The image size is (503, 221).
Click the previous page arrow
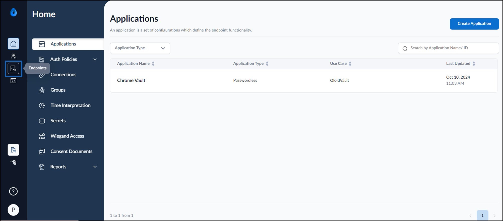(470, 215)
